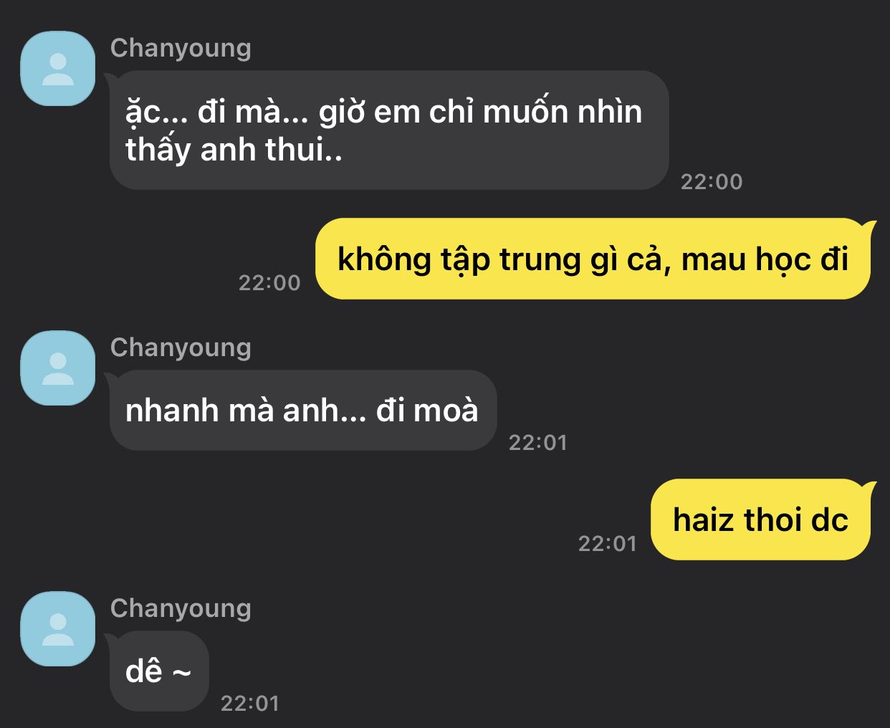Click the words 'mau học đi' in the yellow bubble
The height and width of the screenshot is (728, 890).
point(765,259)
